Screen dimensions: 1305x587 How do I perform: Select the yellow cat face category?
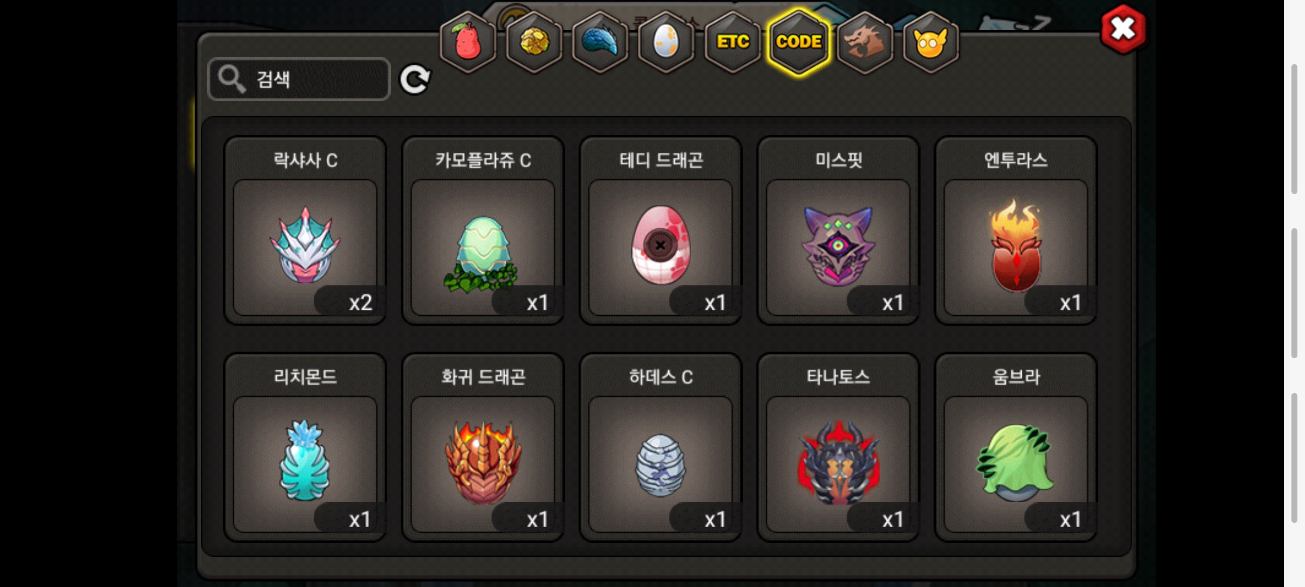[x=931, y=42]
